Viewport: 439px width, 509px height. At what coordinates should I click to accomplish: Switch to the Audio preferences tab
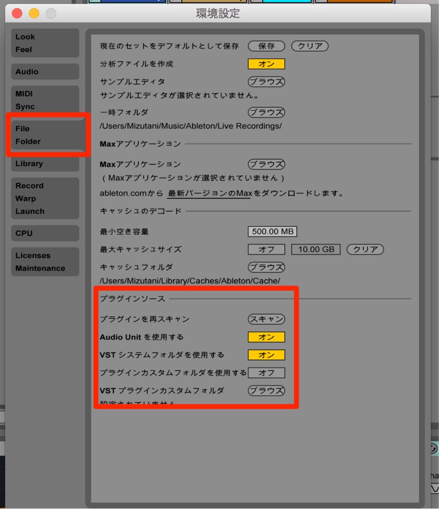click(45, 71)
